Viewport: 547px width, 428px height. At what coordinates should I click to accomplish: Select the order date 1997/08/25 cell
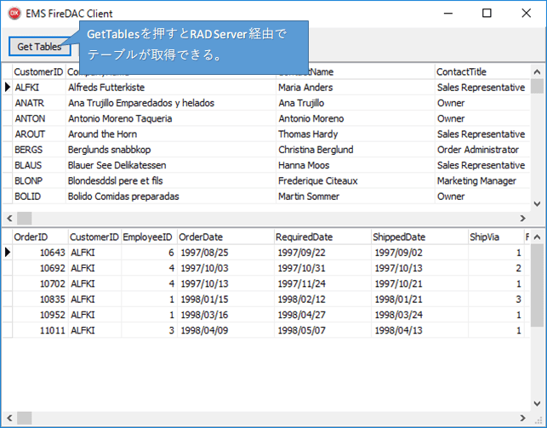225,253
